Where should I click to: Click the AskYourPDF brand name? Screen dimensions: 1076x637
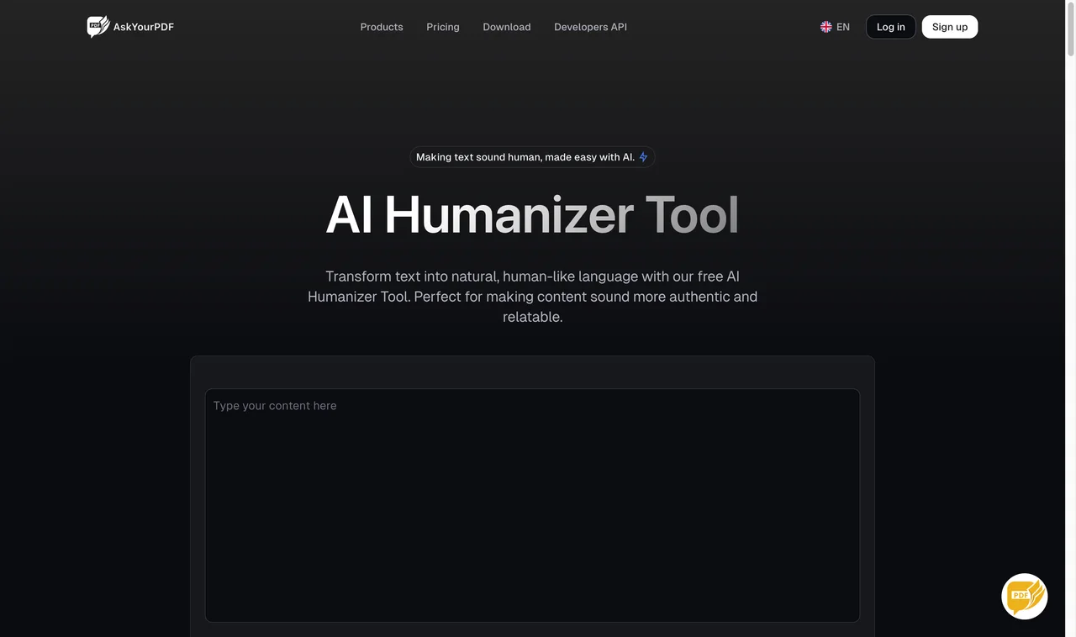tap(144, 27)
